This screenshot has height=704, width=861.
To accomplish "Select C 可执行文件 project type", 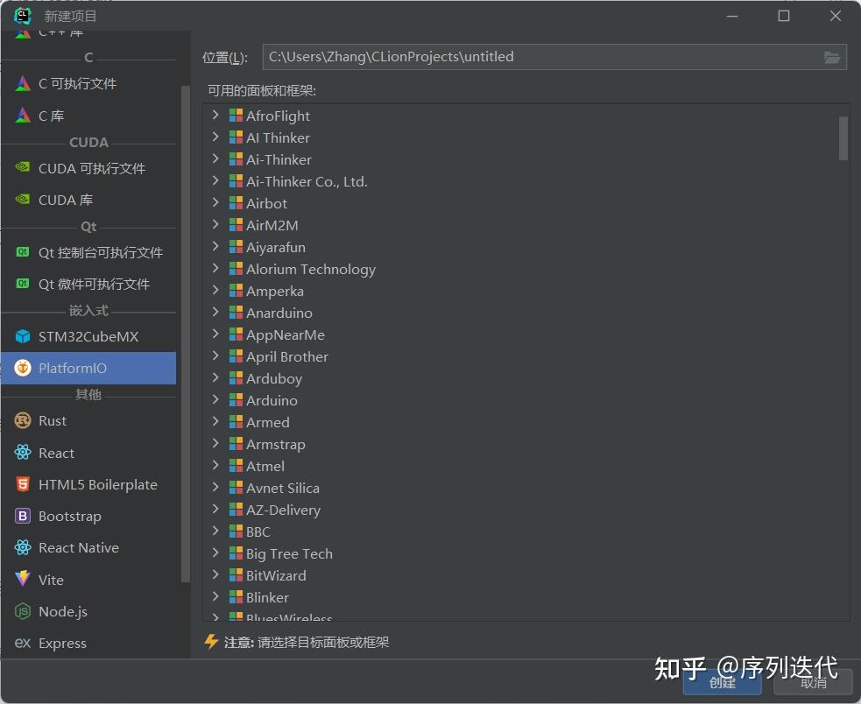I will (88, 83).
